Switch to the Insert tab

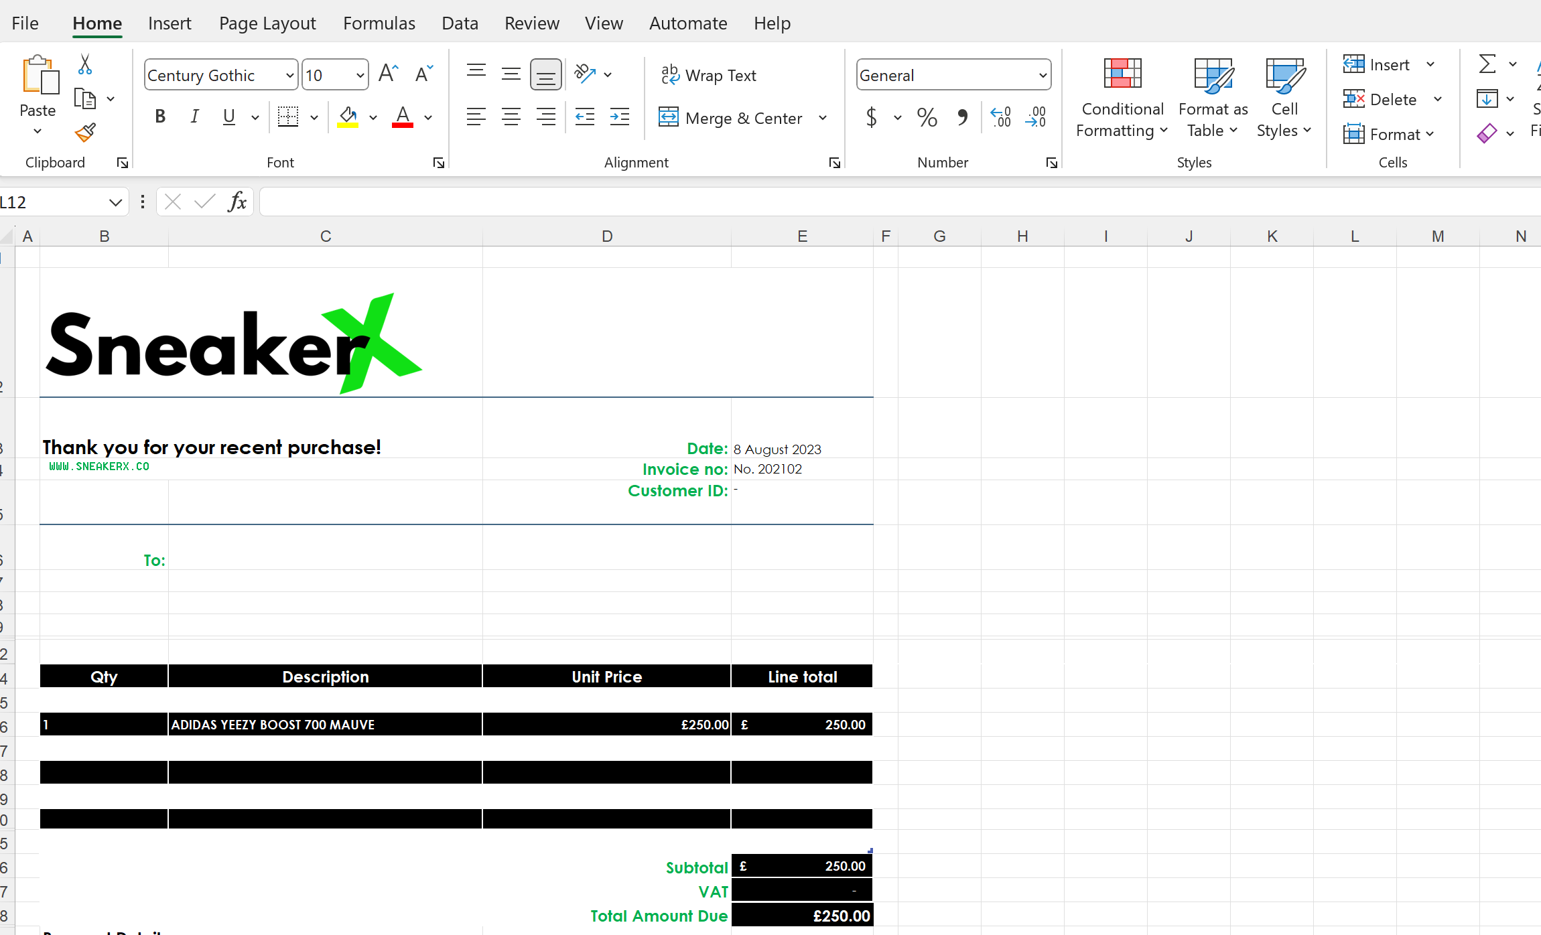170,23
